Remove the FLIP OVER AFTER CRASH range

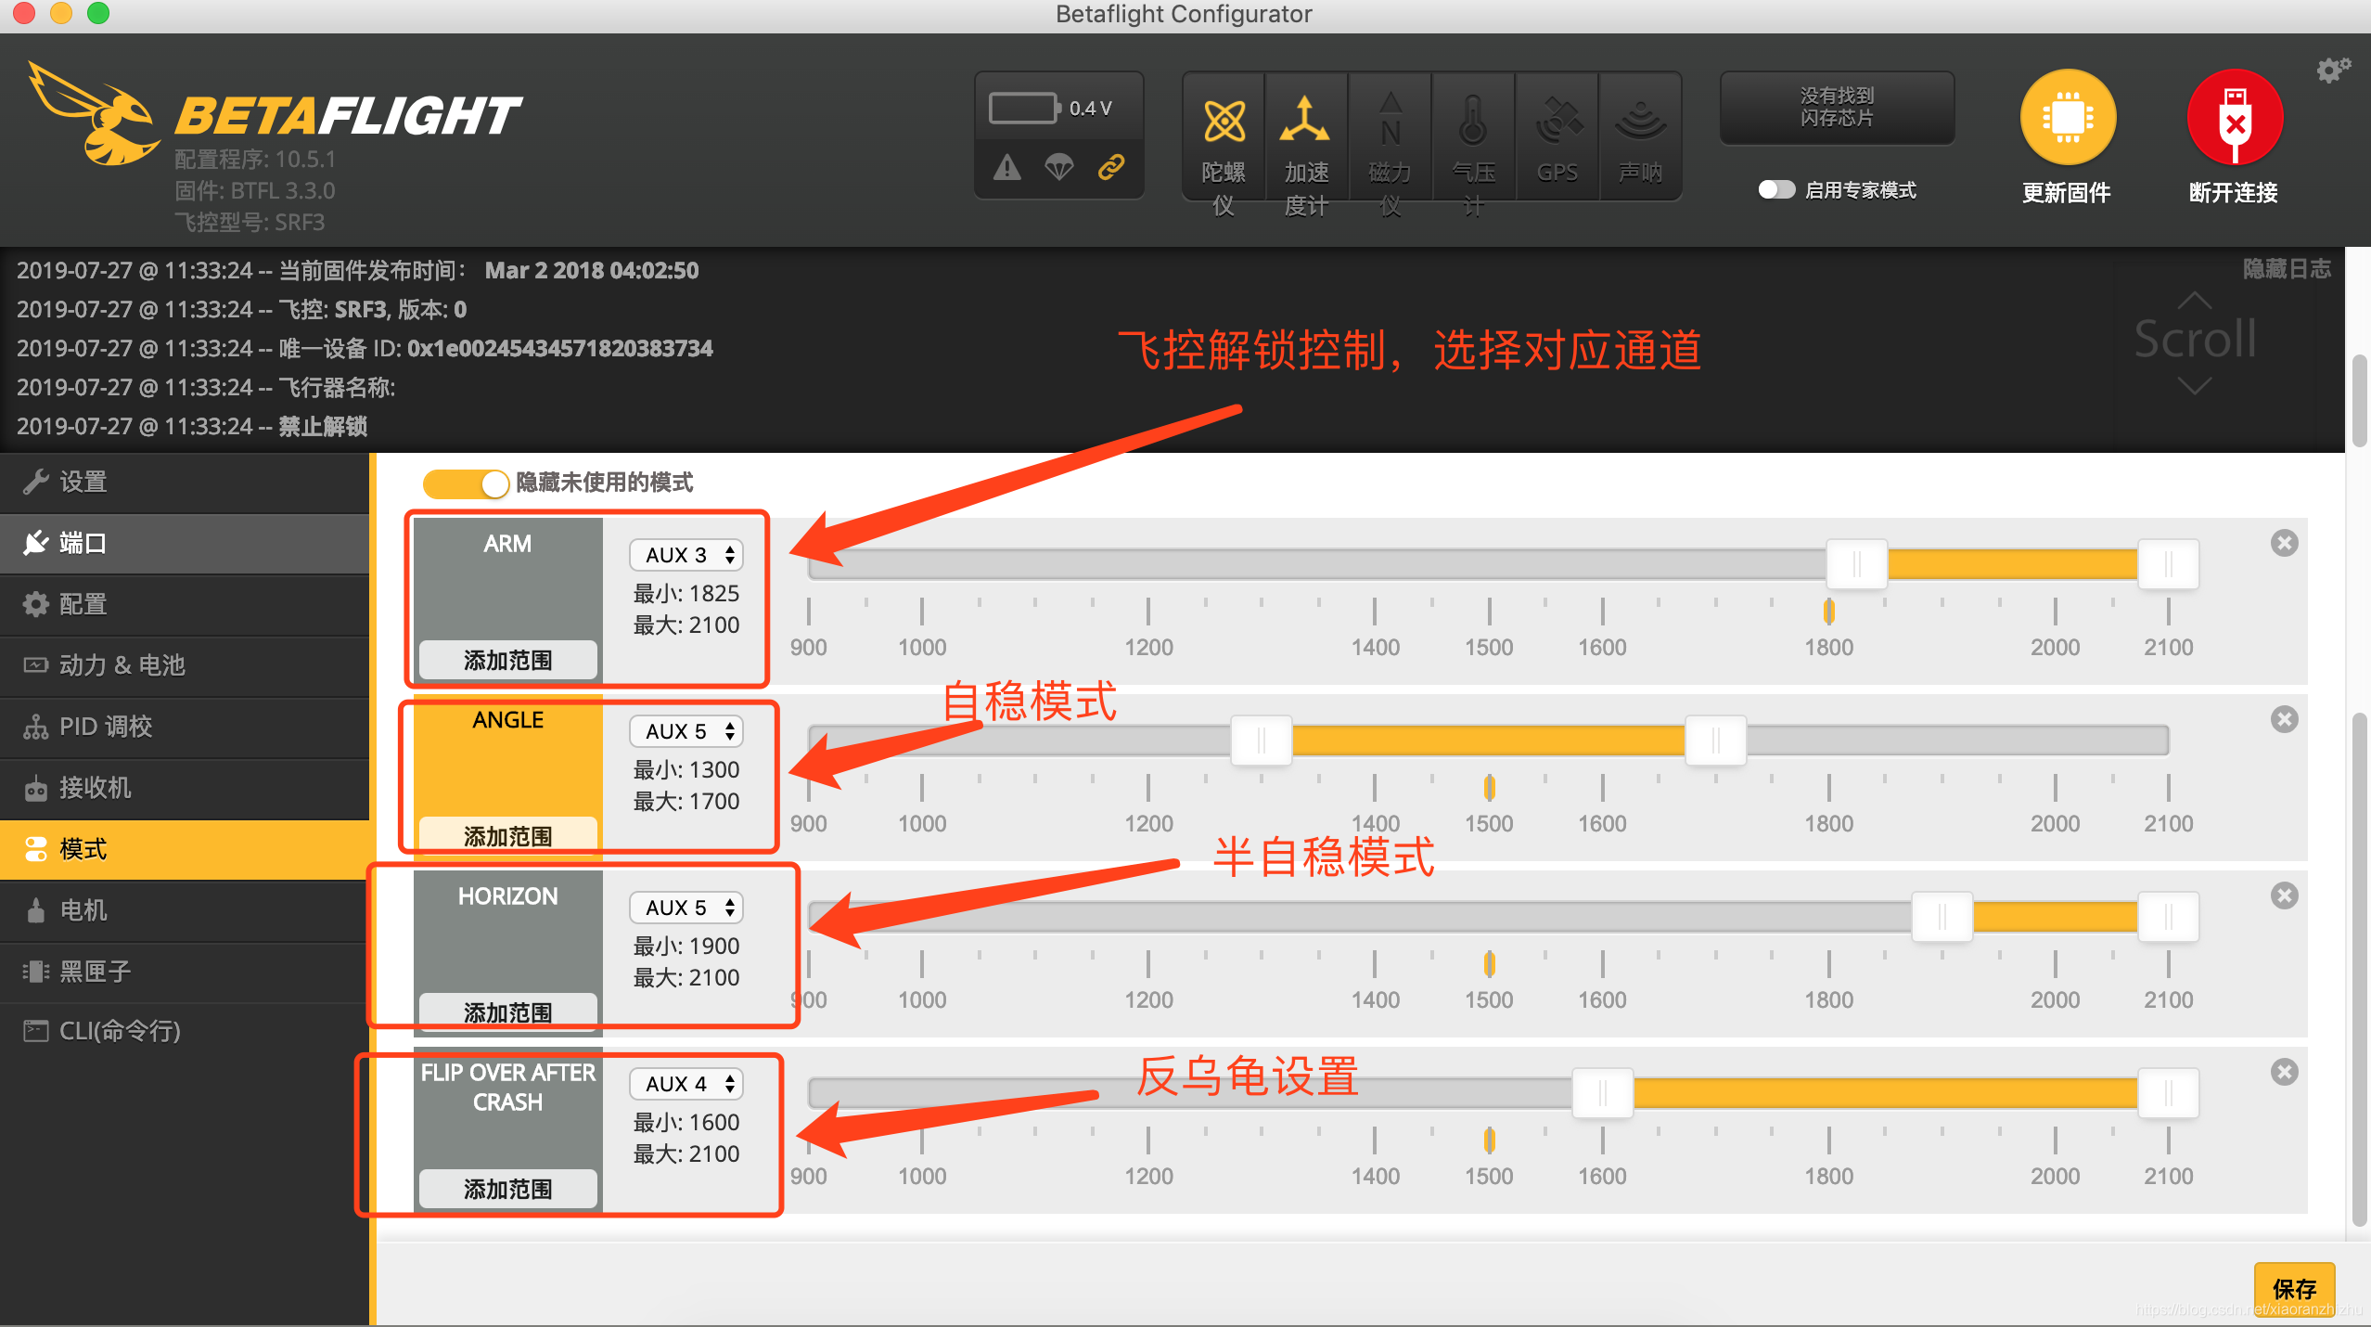tap(2284, 1072)
